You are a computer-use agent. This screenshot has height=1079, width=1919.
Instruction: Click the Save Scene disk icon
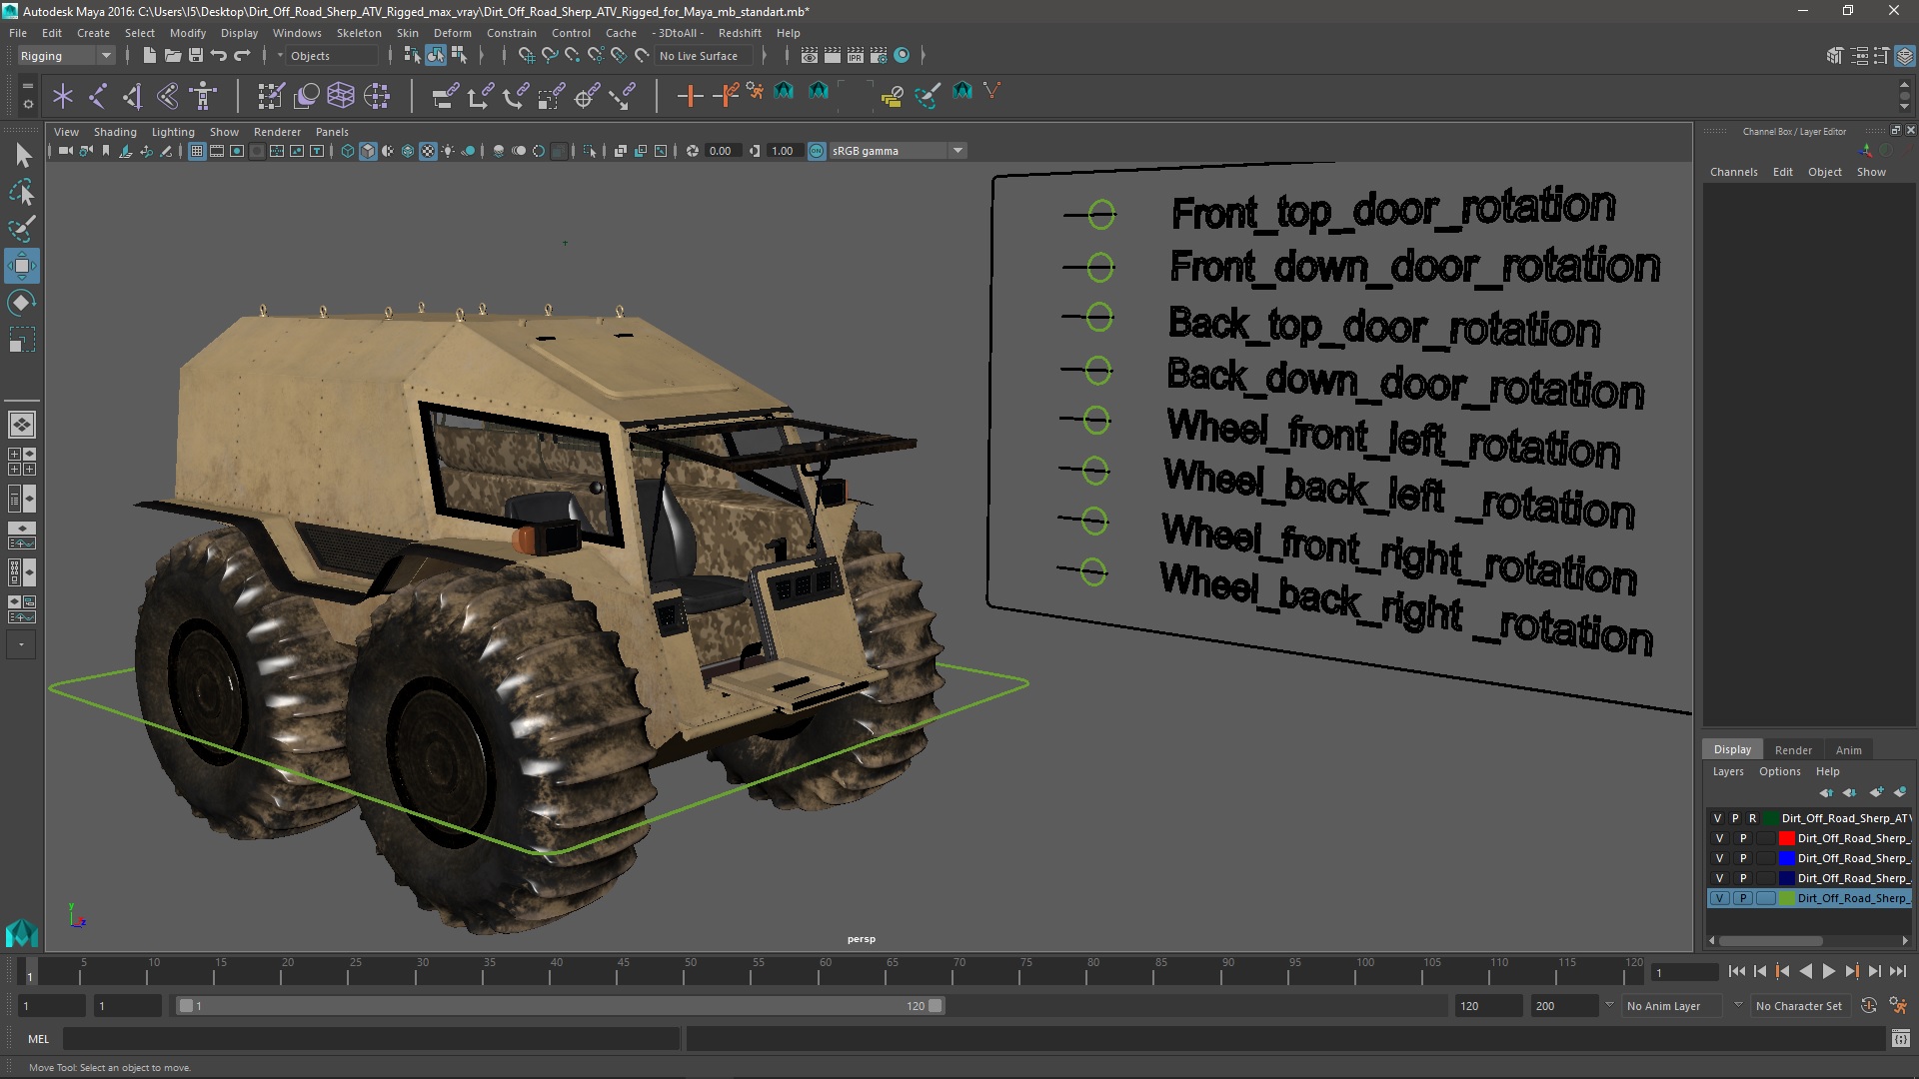tap(196, 56)
